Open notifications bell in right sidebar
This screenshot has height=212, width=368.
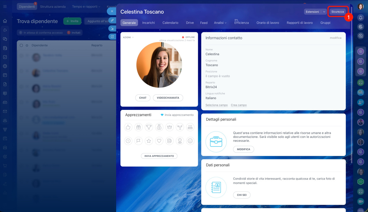point(361,18)
